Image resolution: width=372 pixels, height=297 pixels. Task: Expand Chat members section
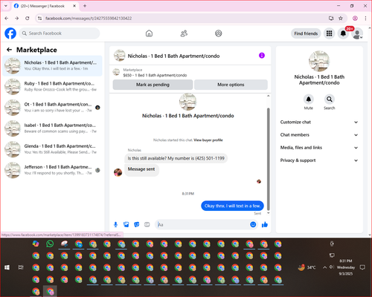(319, 135)
